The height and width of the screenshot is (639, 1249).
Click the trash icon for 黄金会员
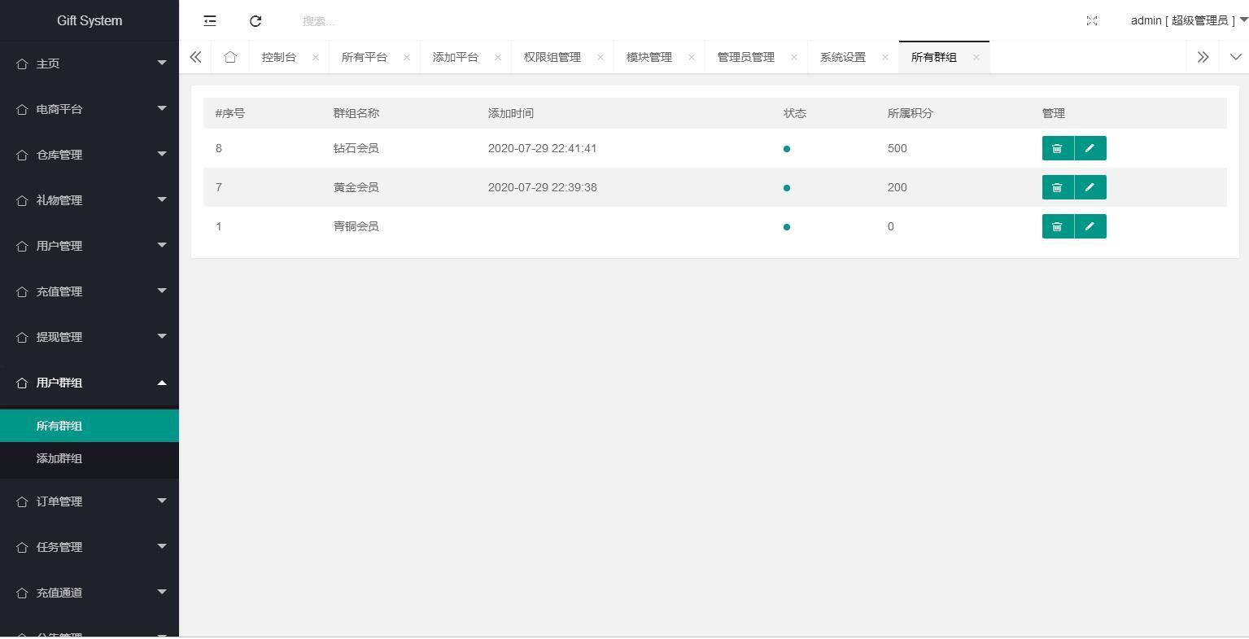click(1058, 187)
